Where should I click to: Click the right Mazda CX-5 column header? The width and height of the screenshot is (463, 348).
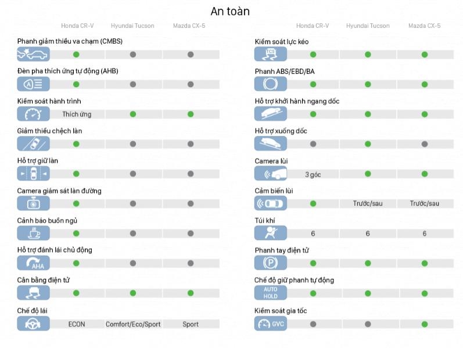[424, 26]
